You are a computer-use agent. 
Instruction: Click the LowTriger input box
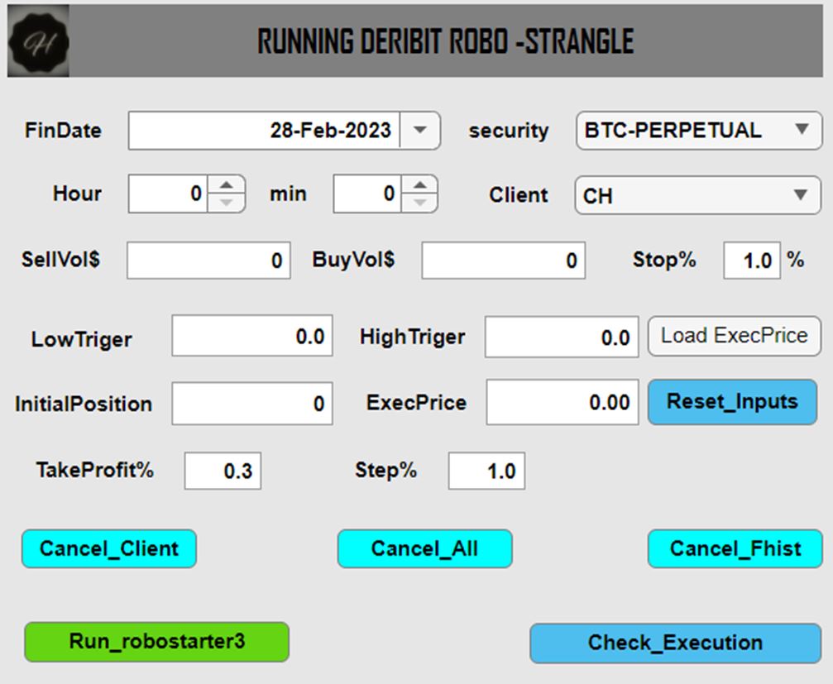point(252,337)
